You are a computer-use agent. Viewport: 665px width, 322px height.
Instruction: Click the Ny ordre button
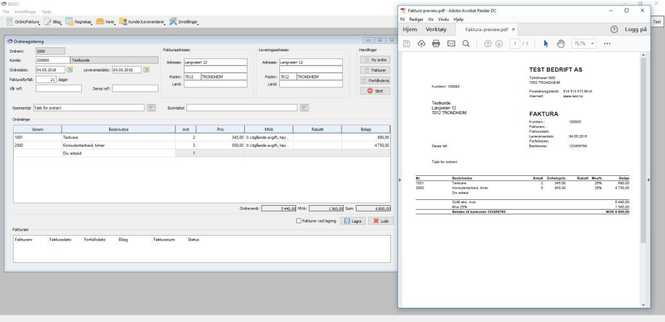(x=375, y=60)
